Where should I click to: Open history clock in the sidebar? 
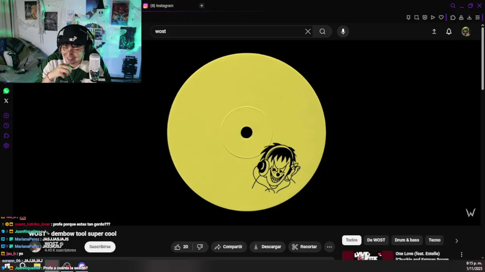(x=6, y=126)
